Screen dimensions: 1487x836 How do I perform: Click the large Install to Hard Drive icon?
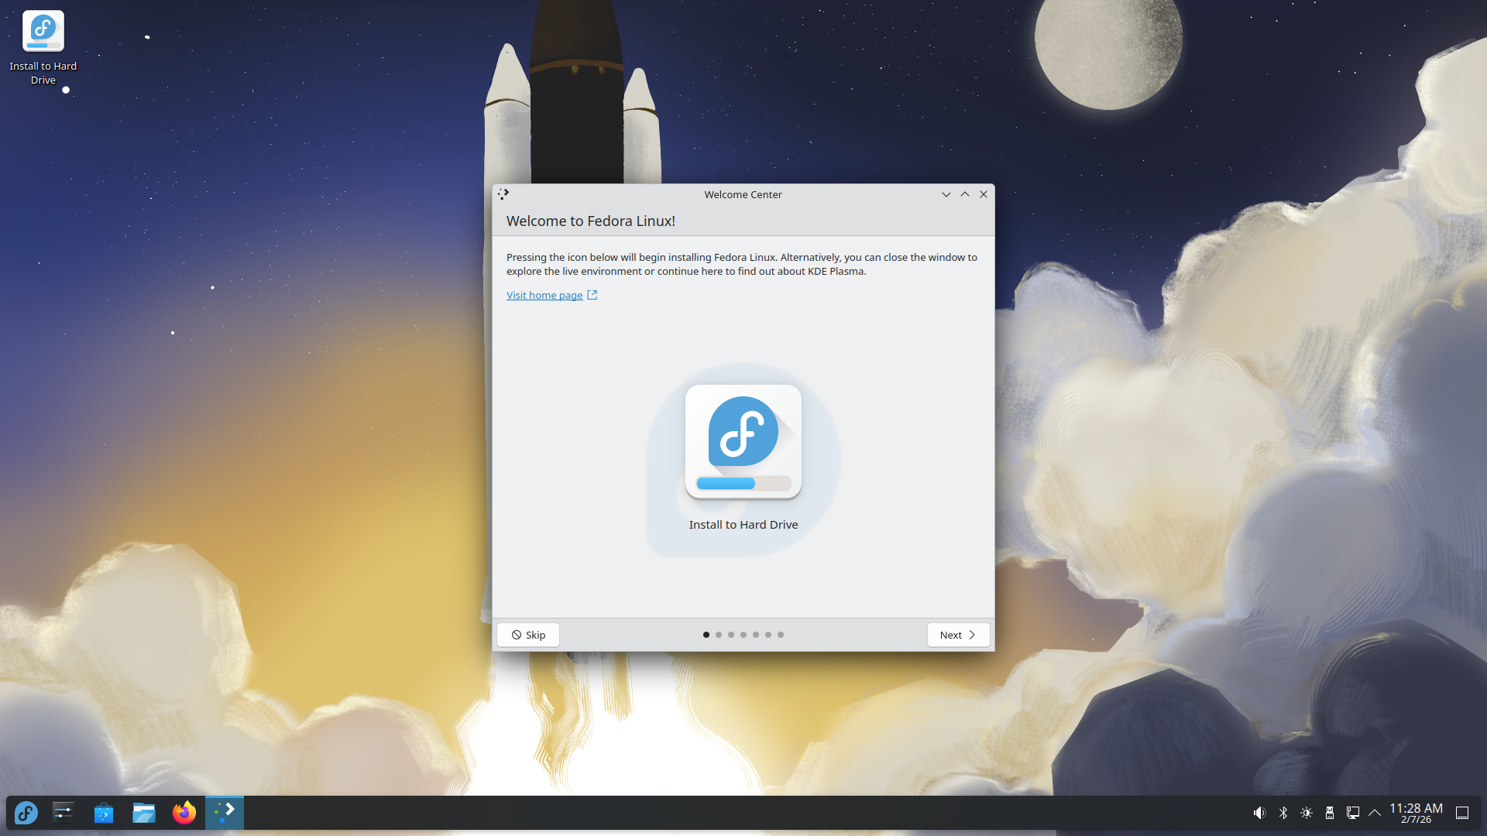(x=743, y=443)
